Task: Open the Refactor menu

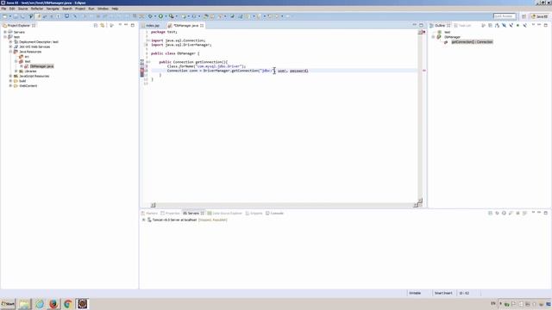Action: point(37,9)
